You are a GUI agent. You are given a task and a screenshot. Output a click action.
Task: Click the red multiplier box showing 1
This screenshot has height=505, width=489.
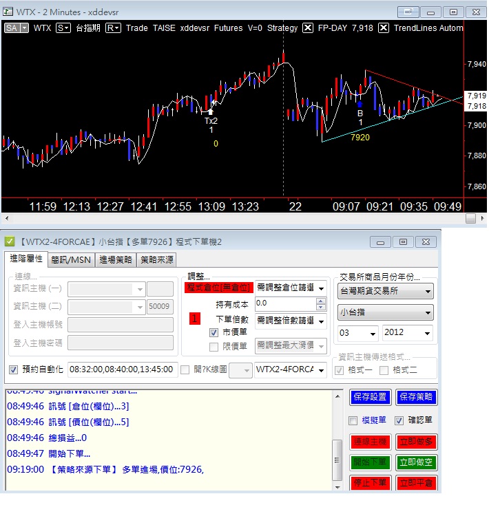point(195,319)
